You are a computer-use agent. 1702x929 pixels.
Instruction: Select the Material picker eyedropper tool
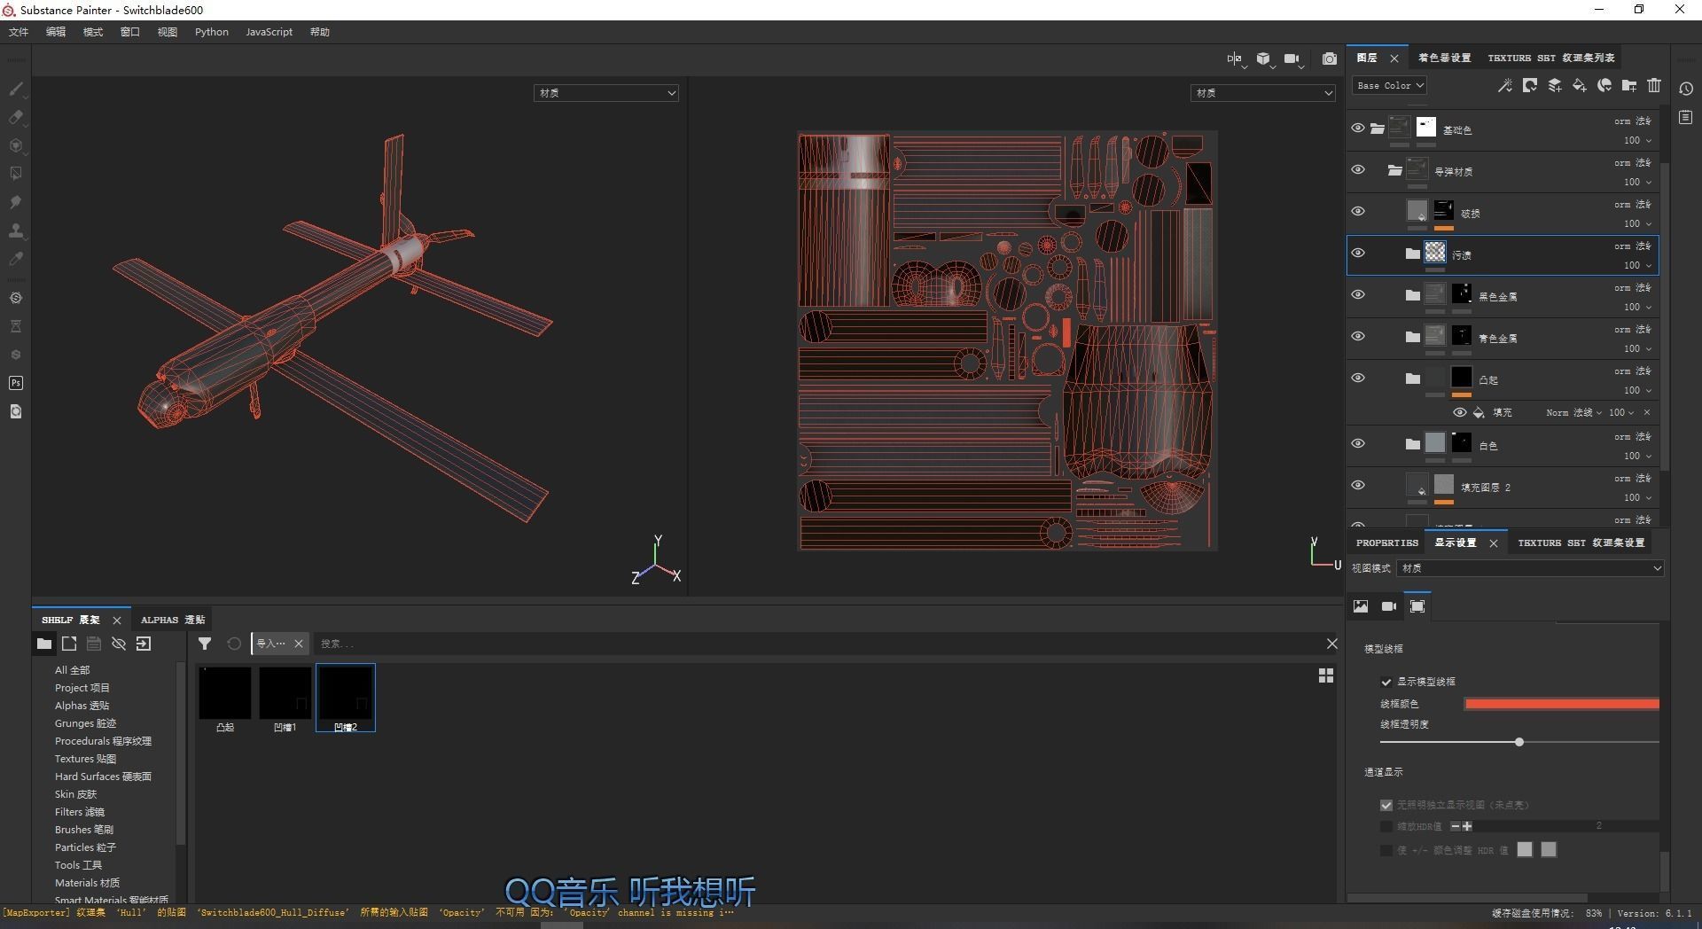pyautogui.click(x=15, y=259)
